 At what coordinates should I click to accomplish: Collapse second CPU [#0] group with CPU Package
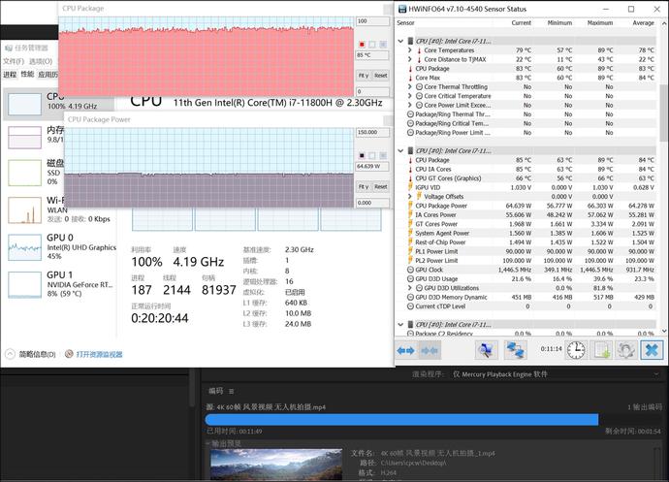[400, 150]
